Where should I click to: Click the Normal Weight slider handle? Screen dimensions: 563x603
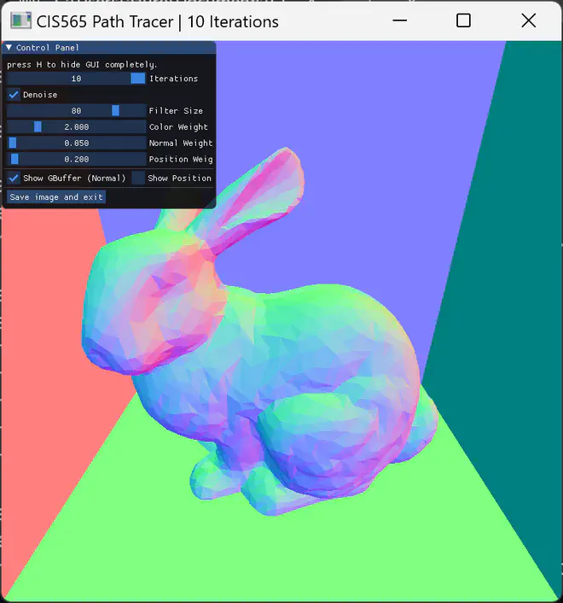click(13, 143)
